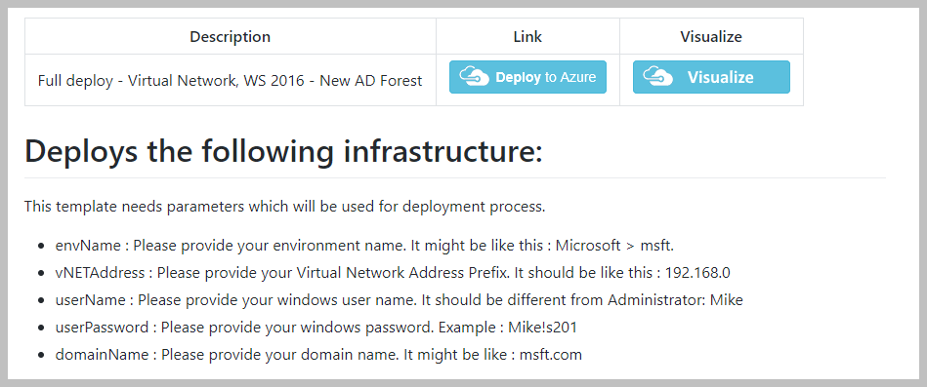Click the Deploy to Azure button
This screenshot has height=387, width=927.
point(527,77)
